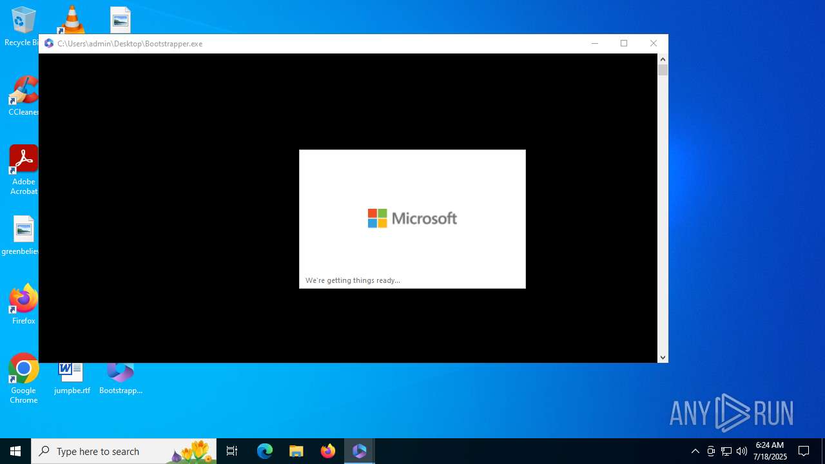825x464 pixels.
Task: Open the taskbar clock and date
Action: coord(770,451)
